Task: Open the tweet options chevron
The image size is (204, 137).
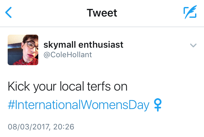Action: (193, 45)
